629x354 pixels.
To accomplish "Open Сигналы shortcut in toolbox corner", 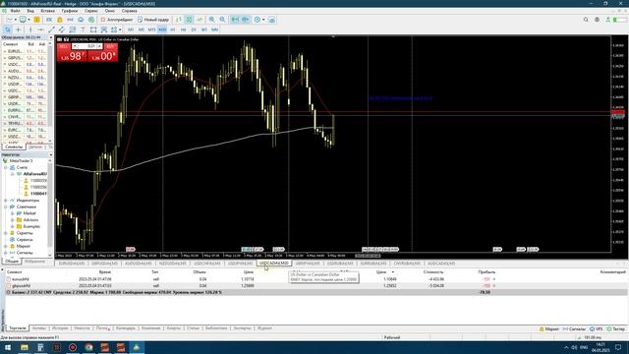I will (x=574, y=329).
